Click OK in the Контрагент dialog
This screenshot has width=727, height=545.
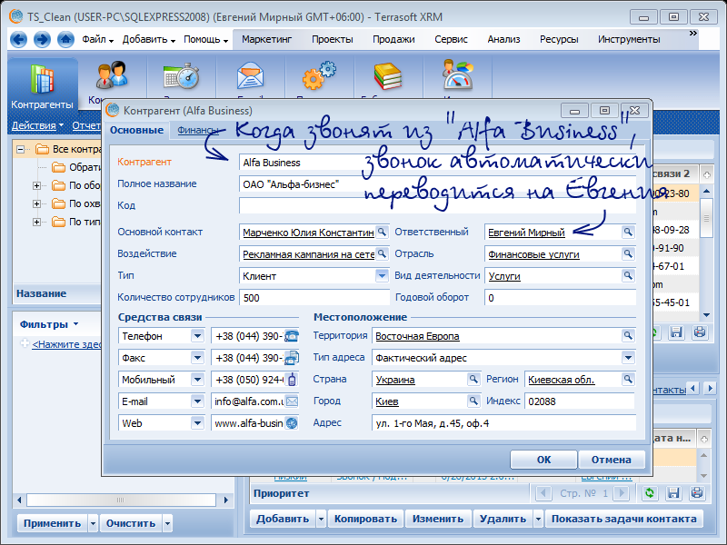tap(543, 460)
